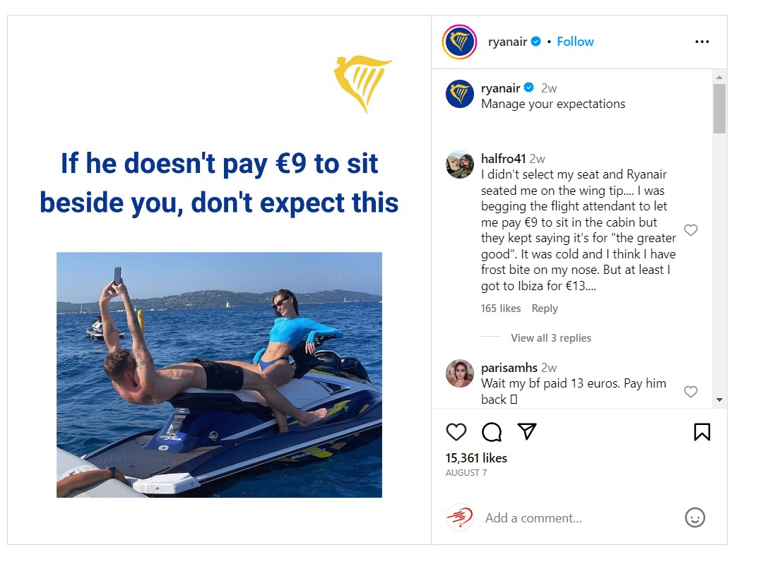Open the three-dot more options menu
Image resolution: width=770 pixels, height=581 pixels.
(x=702, y=42)
